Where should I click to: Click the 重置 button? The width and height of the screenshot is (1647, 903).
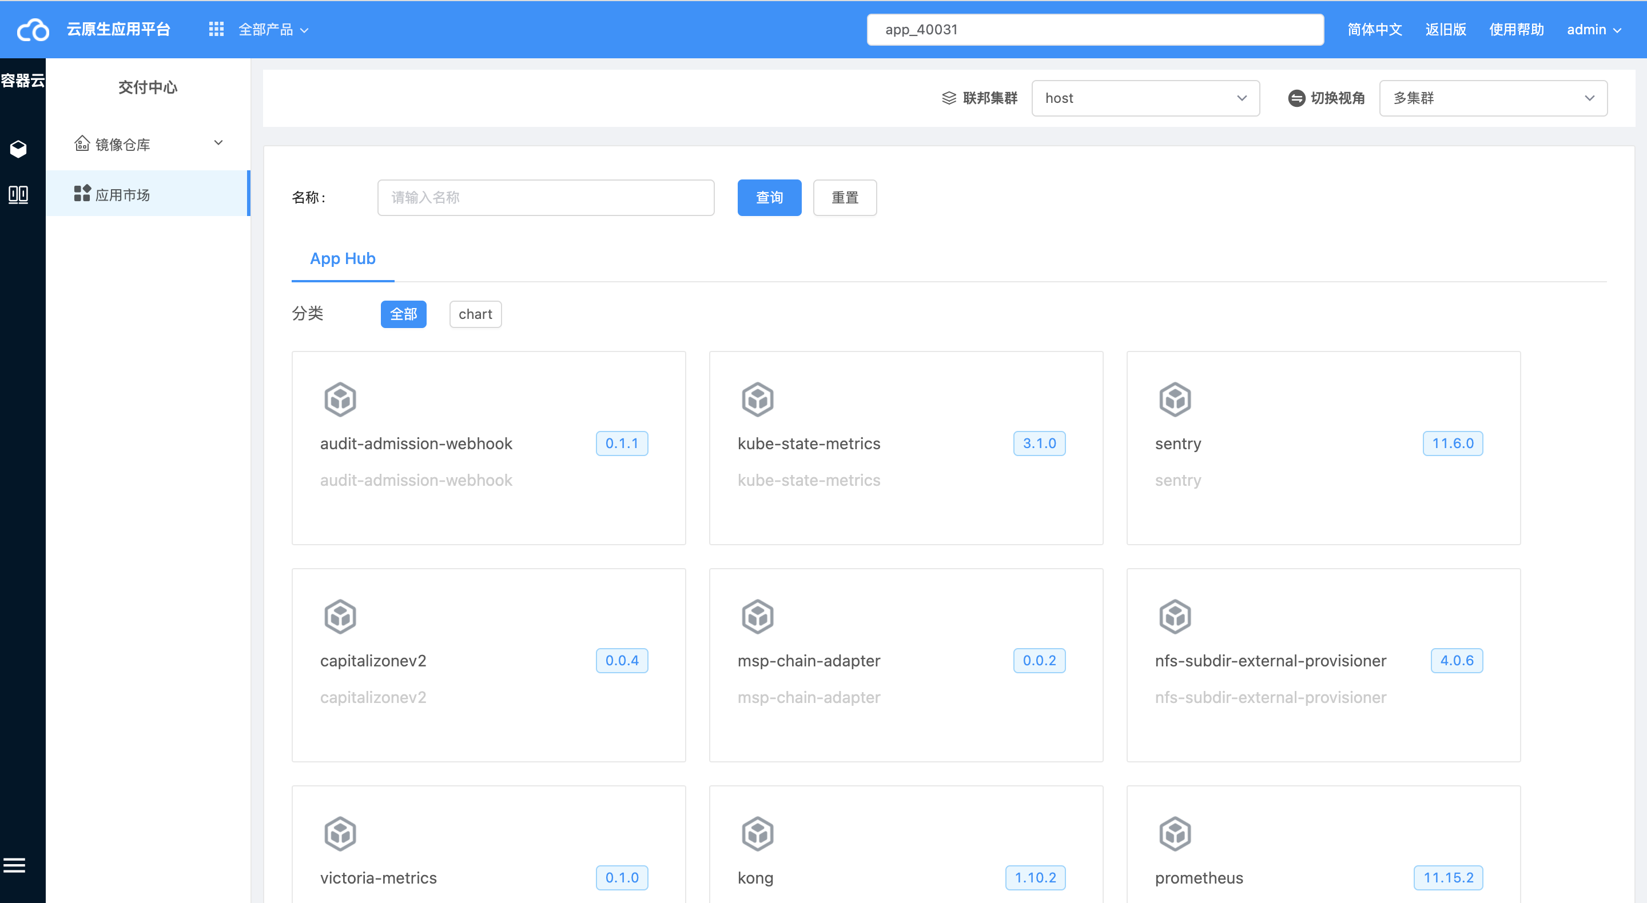pos(845,198)
